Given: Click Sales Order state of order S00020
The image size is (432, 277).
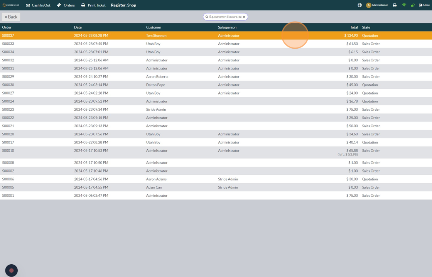Looking at the screenshot, I should [371, 134].
